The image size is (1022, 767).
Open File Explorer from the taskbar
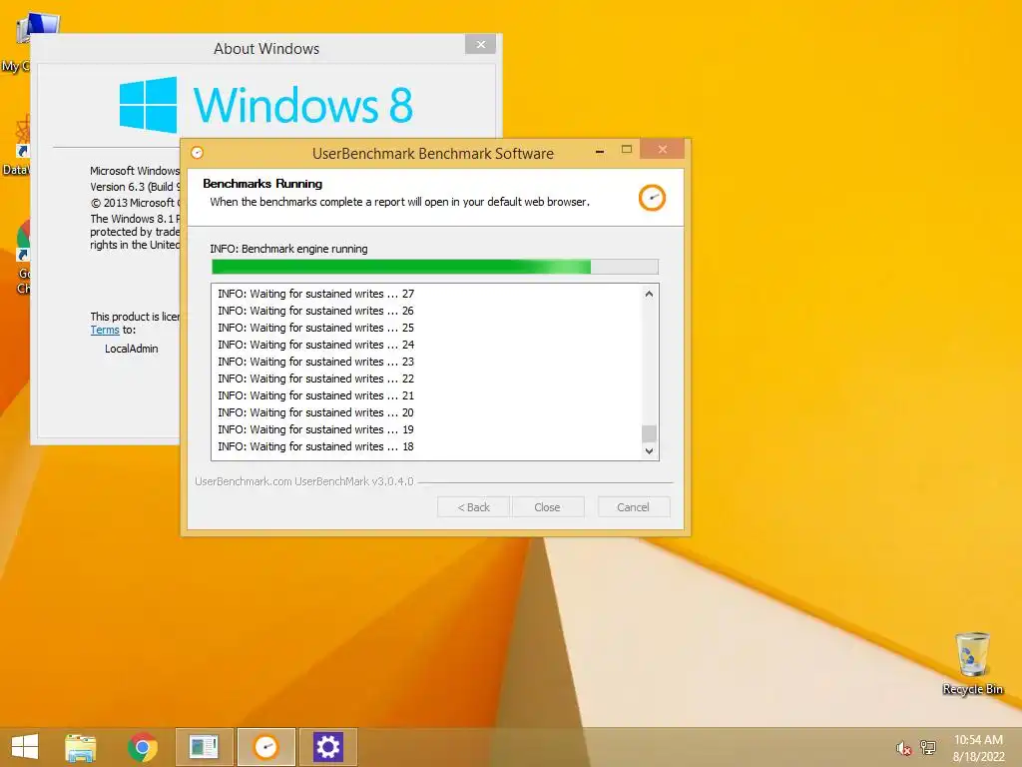pyautogui.click(x=80, y=747)
